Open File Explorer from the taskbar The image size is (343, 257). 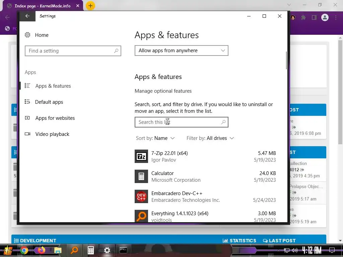[58, 250]
